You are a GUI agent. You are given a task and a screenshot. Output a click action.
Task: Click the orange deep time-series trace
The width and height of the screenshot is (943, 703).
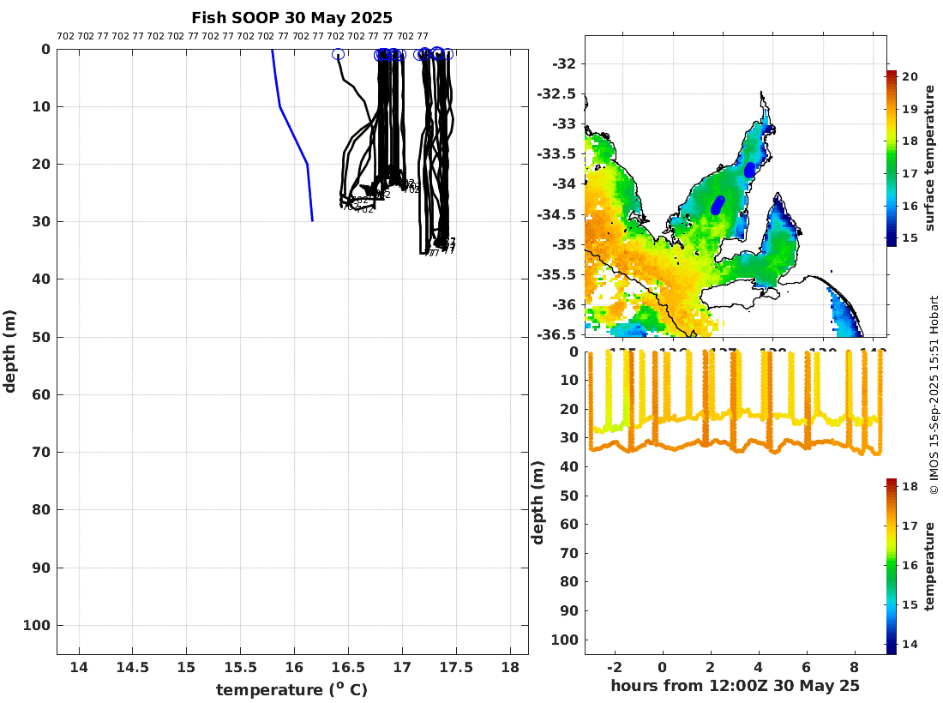click(686, 446)
